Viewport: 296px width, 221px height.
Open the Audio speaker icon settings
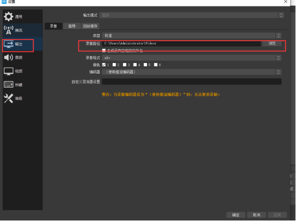(x=9, y=57)
